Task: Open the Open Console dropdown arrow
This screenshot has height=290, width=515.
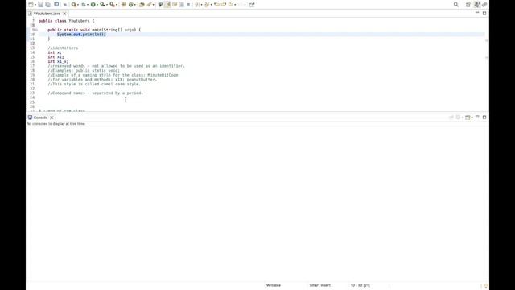Action: (x=472, y=118)
